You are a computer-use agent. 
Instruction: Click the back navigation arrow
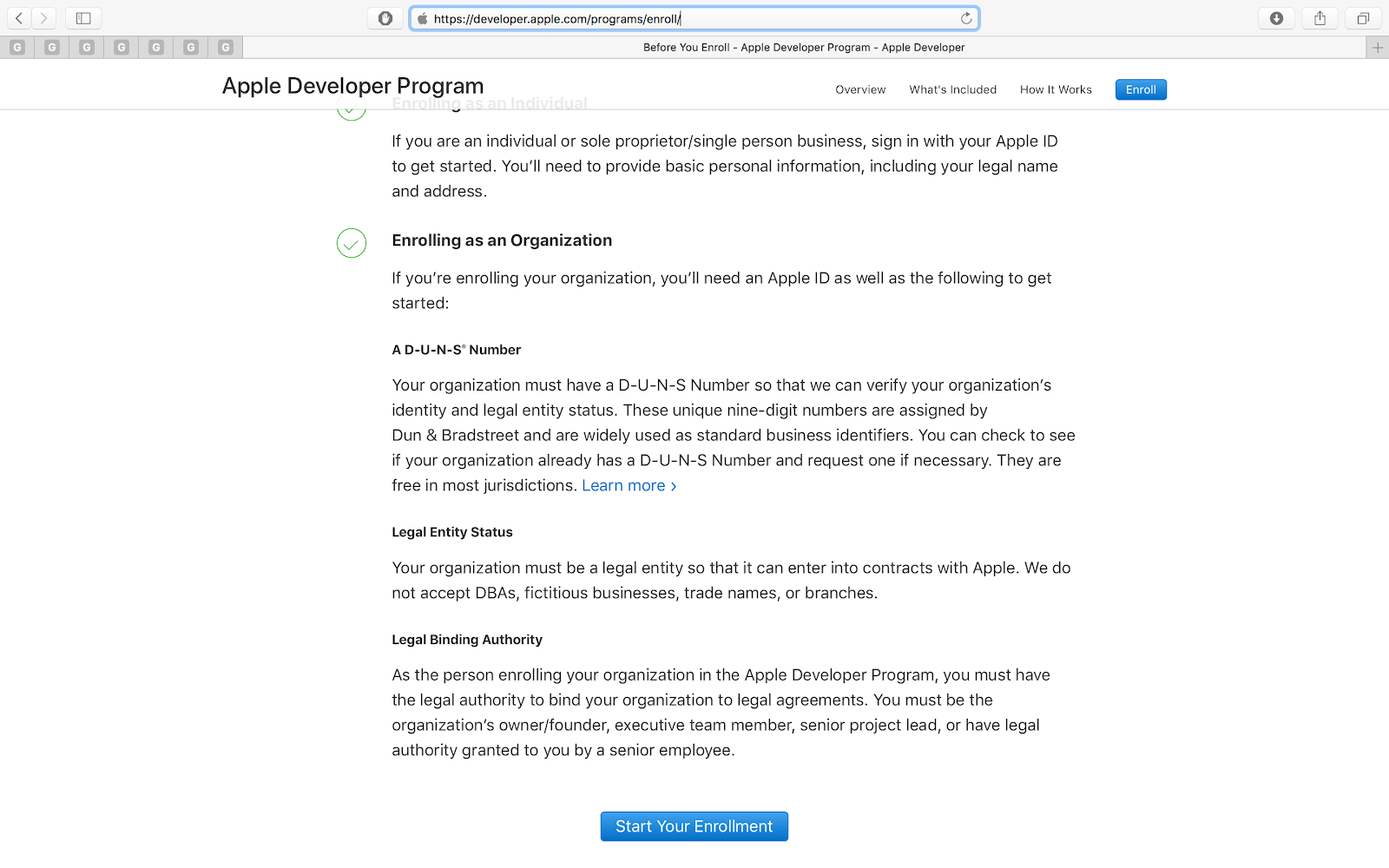coord(18,17)
